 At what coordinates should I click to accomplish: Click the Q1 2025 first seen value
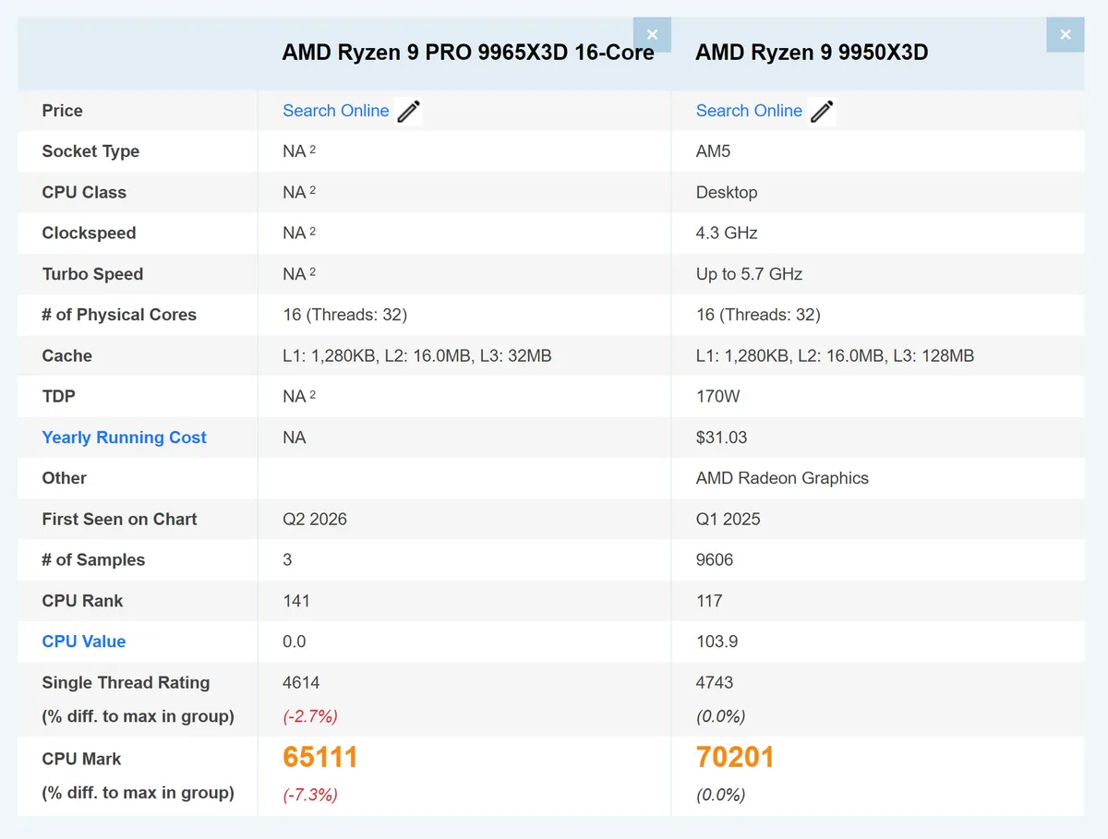click(728, 519)
